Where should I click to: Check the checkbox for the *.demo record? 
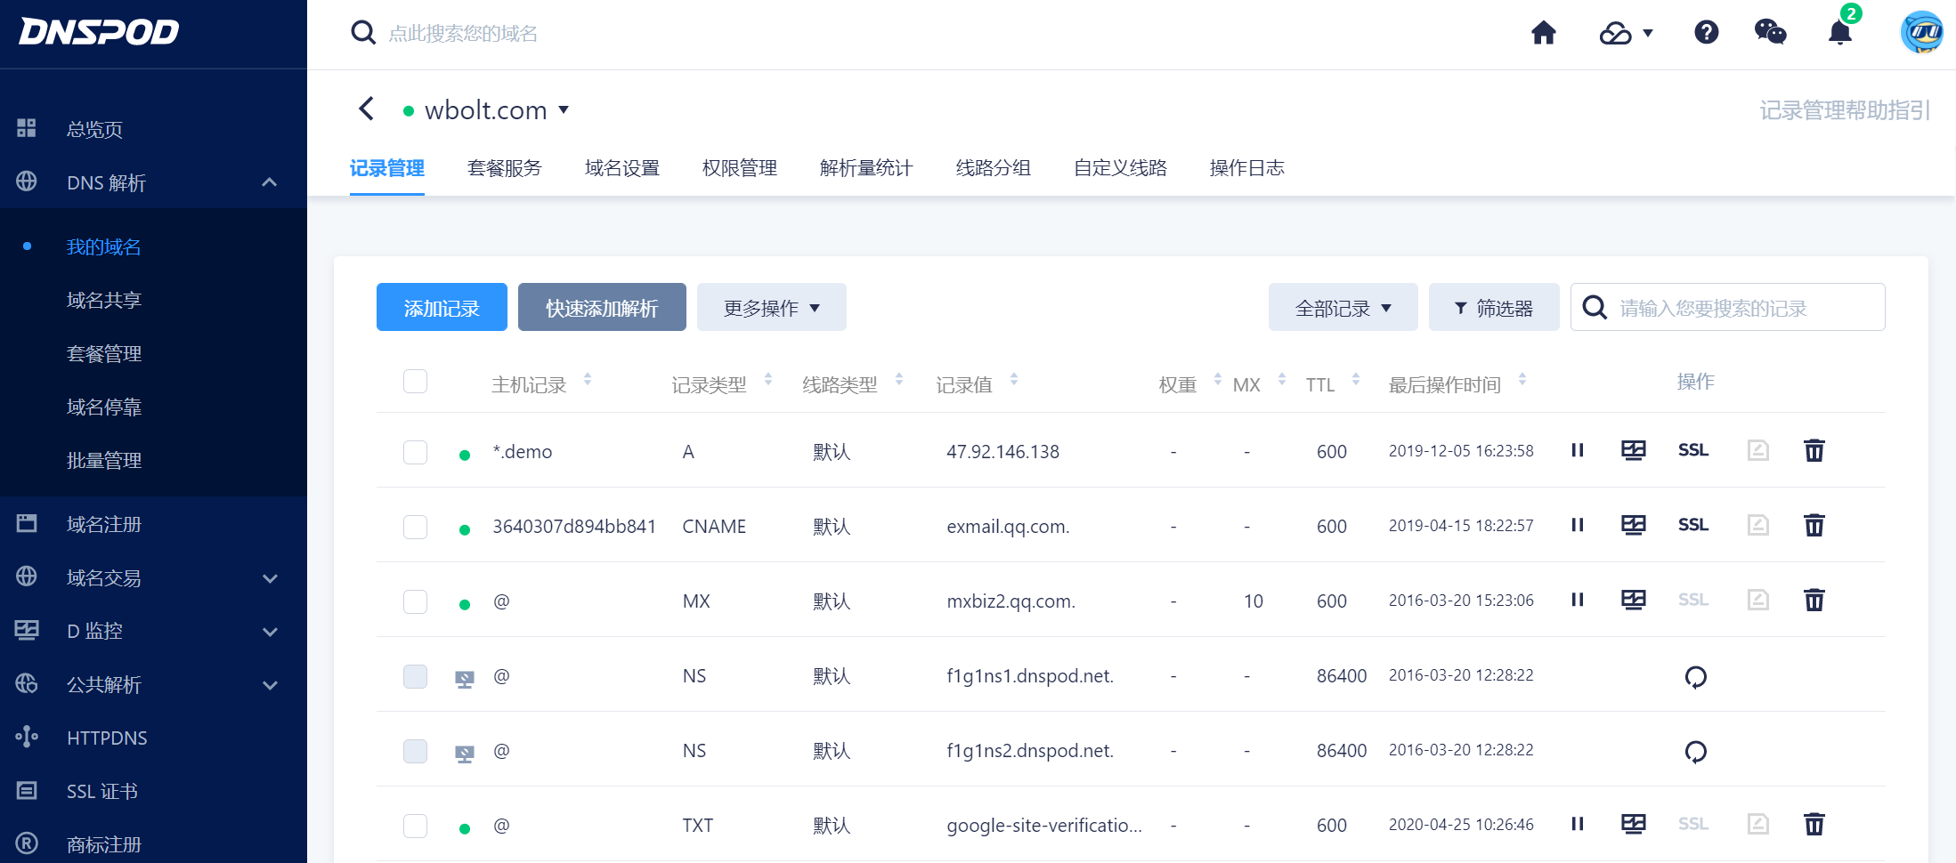click(x=415, y=452)
